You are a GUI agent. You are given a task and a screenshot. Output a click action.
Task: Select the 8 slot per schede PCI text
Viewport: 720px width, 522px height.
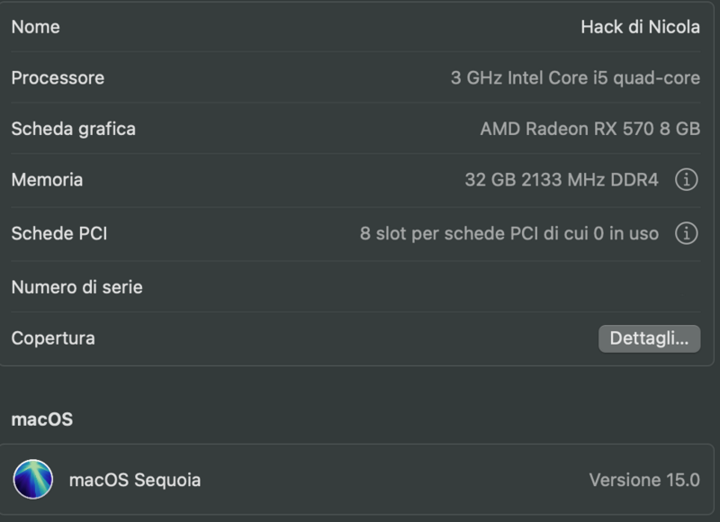pos(509,234)
